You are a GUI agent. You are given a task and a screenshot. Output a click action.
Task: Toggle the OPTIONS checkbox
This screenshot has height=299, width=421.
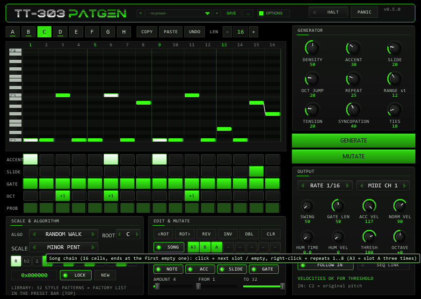(261, 13)
